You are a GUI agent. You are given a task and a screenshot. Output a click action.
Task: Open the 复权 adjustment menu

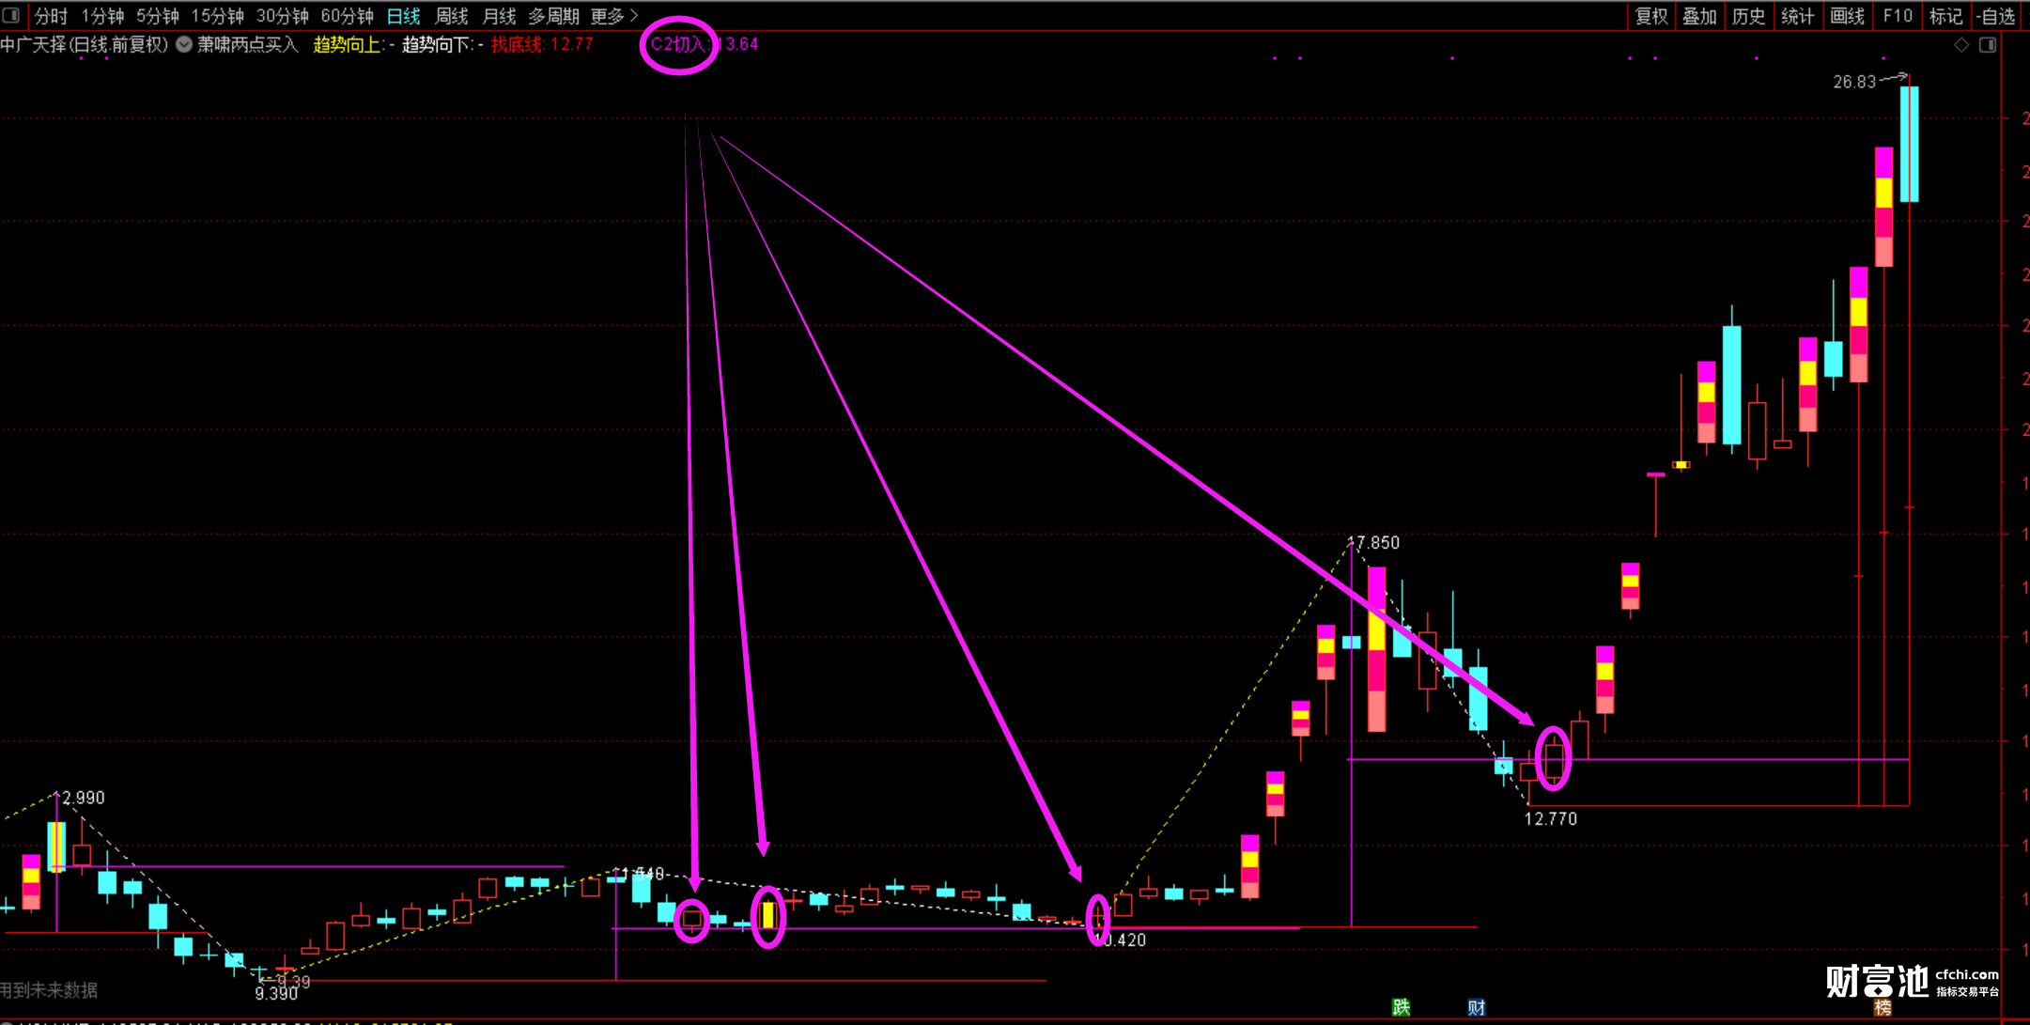coord(1650,16)
